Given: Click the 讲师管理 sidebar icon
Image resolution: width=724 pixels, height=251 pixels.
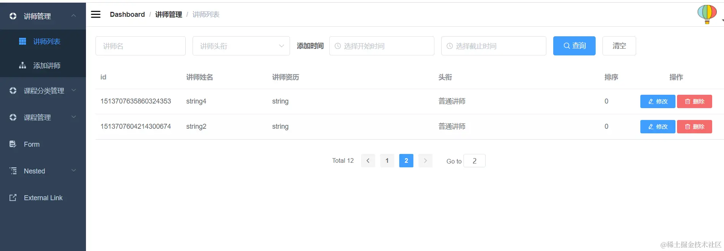Looking at the screenshot, I should click(x=13, y=16).
